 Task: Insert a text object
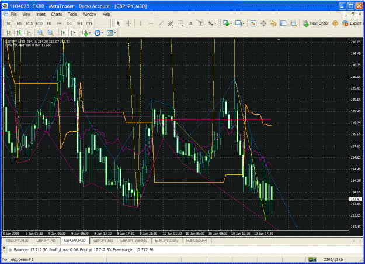(x=190, y=23)
